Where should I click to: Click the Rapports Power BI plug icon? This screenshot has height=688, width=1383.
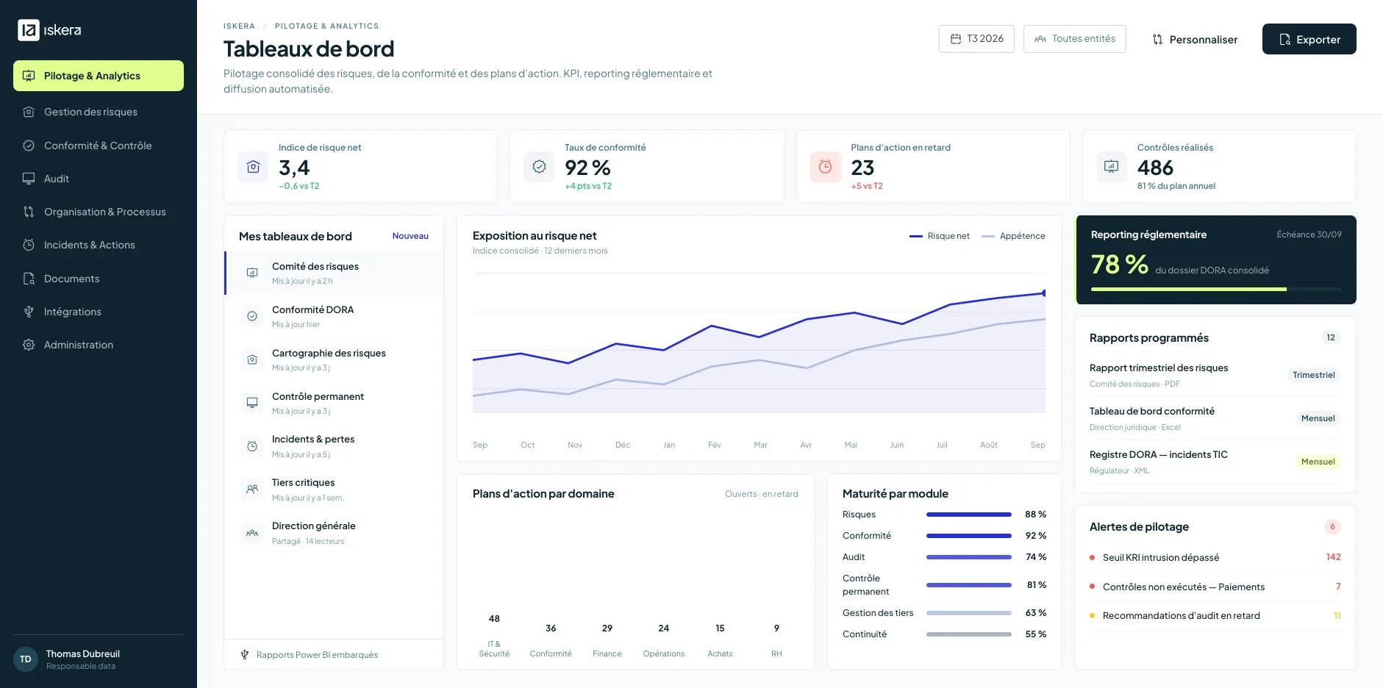(245, 655)
